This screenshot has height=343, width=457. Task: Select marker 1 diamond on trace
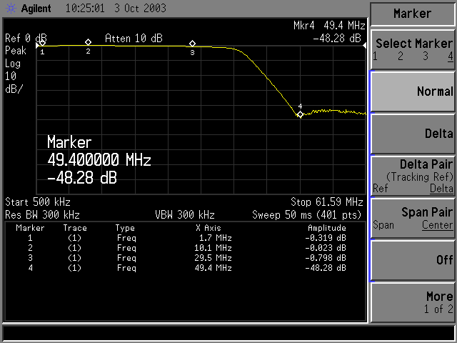pos(42,43)
